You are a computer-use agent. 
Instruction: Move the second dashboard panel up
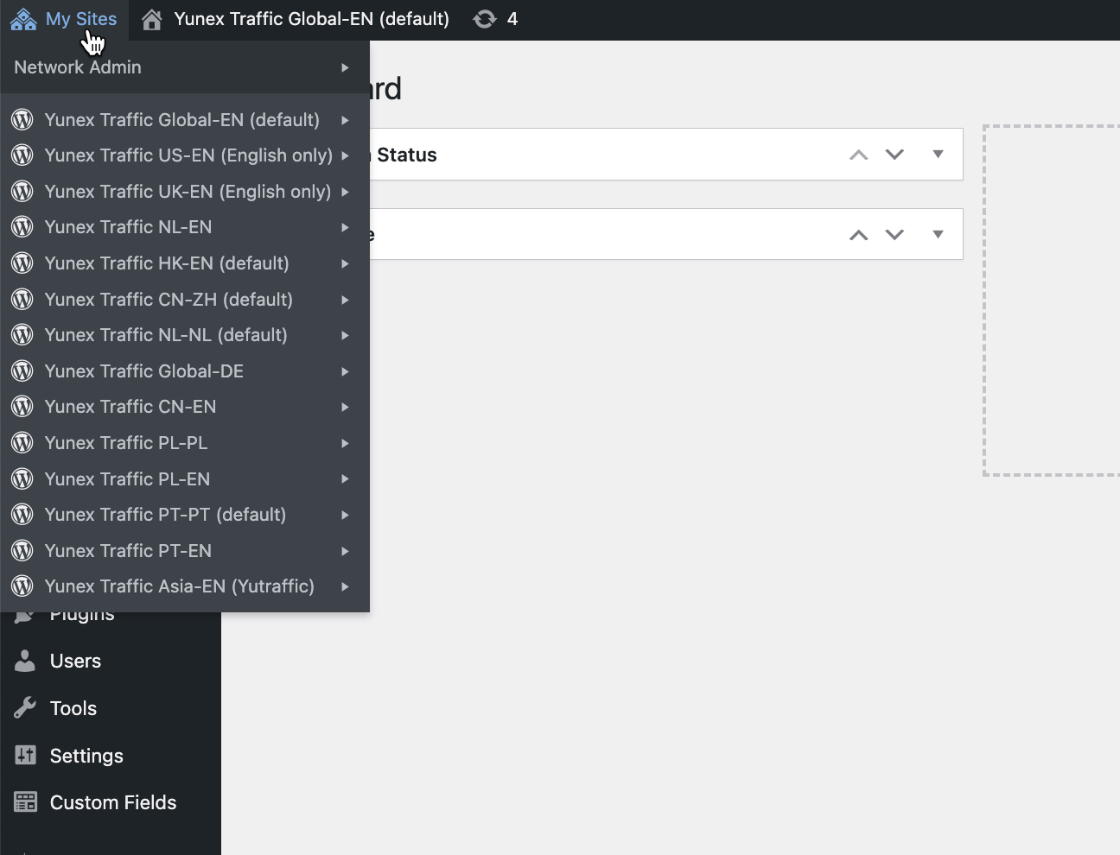[x=858, y=234]
